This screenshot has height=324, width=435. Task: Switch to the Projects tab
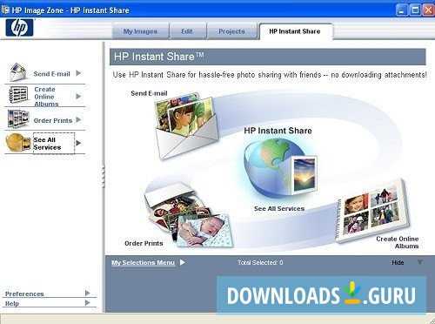(231, 31)
